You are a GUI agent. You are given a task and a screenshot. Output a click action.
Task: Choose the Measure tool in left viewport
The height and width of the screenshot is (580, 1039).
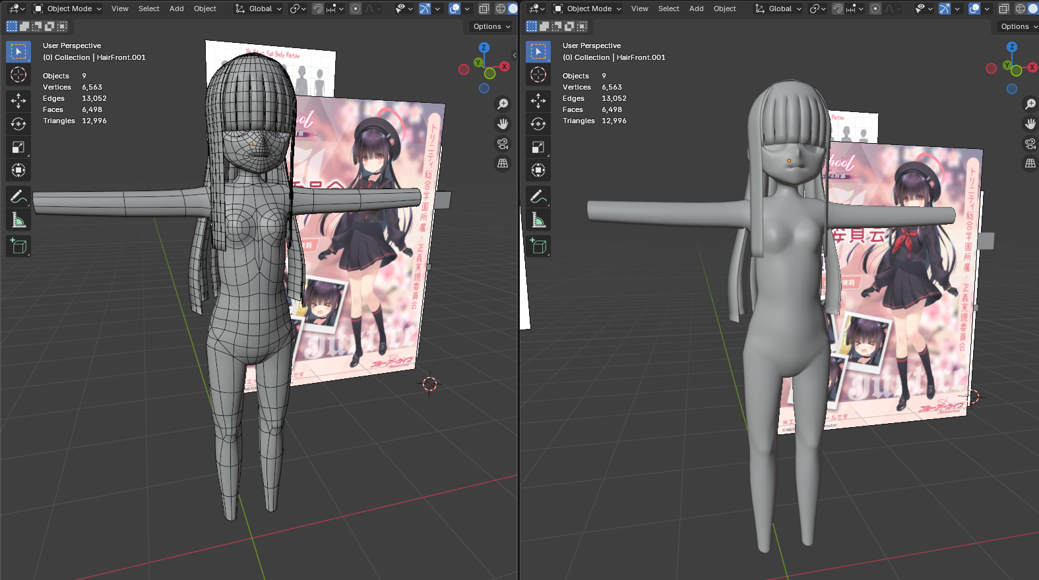pyautogui.click(x=18, y=220)
